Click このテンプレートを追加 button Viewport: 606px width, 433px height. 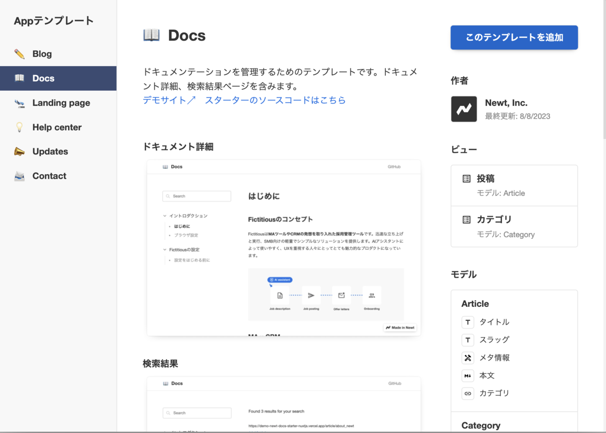point(514,37)
